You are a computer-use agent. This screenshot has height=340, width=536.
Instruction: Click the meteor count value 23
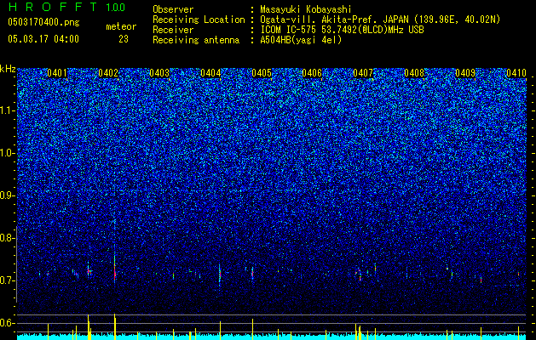coord(124,39)
